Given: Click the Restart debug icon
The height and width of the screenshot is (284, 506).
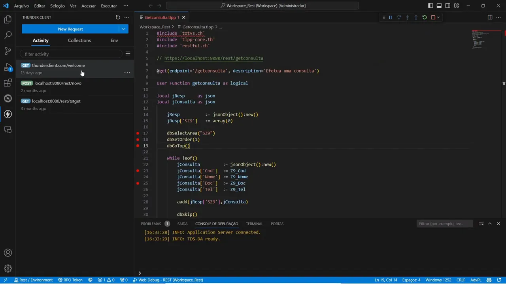Looking at the screenshot, I should tap(424, 17).
